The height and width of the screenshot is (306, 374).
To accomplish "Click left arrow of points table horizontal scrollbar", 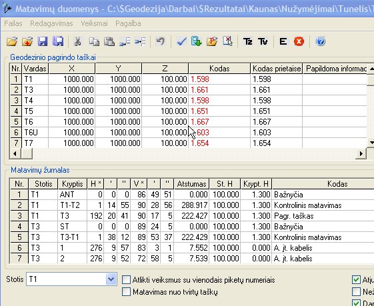I will (x=15, y=153).
